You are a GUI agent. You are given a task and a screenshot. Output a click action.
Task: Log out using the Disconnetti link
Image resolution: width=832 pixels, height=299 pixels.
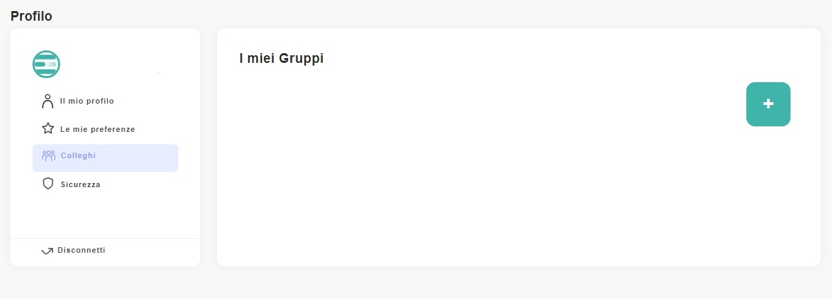[x=81, y=250]
